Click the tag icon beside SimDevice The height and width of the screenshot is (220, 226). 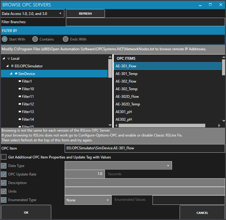16,74
